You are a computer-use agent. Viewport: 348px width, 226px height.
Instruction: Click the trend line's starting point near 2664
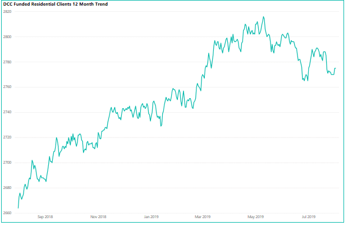point(18,208)
